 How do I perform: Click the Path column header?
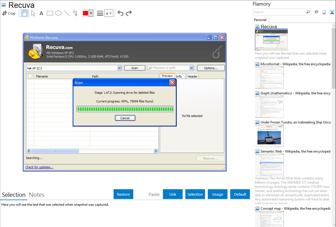point(124,76)
